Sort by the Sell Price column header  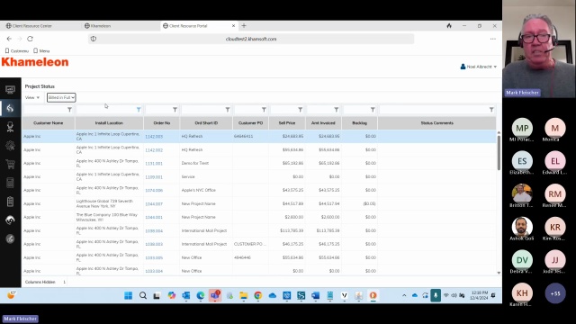point(287,123)
